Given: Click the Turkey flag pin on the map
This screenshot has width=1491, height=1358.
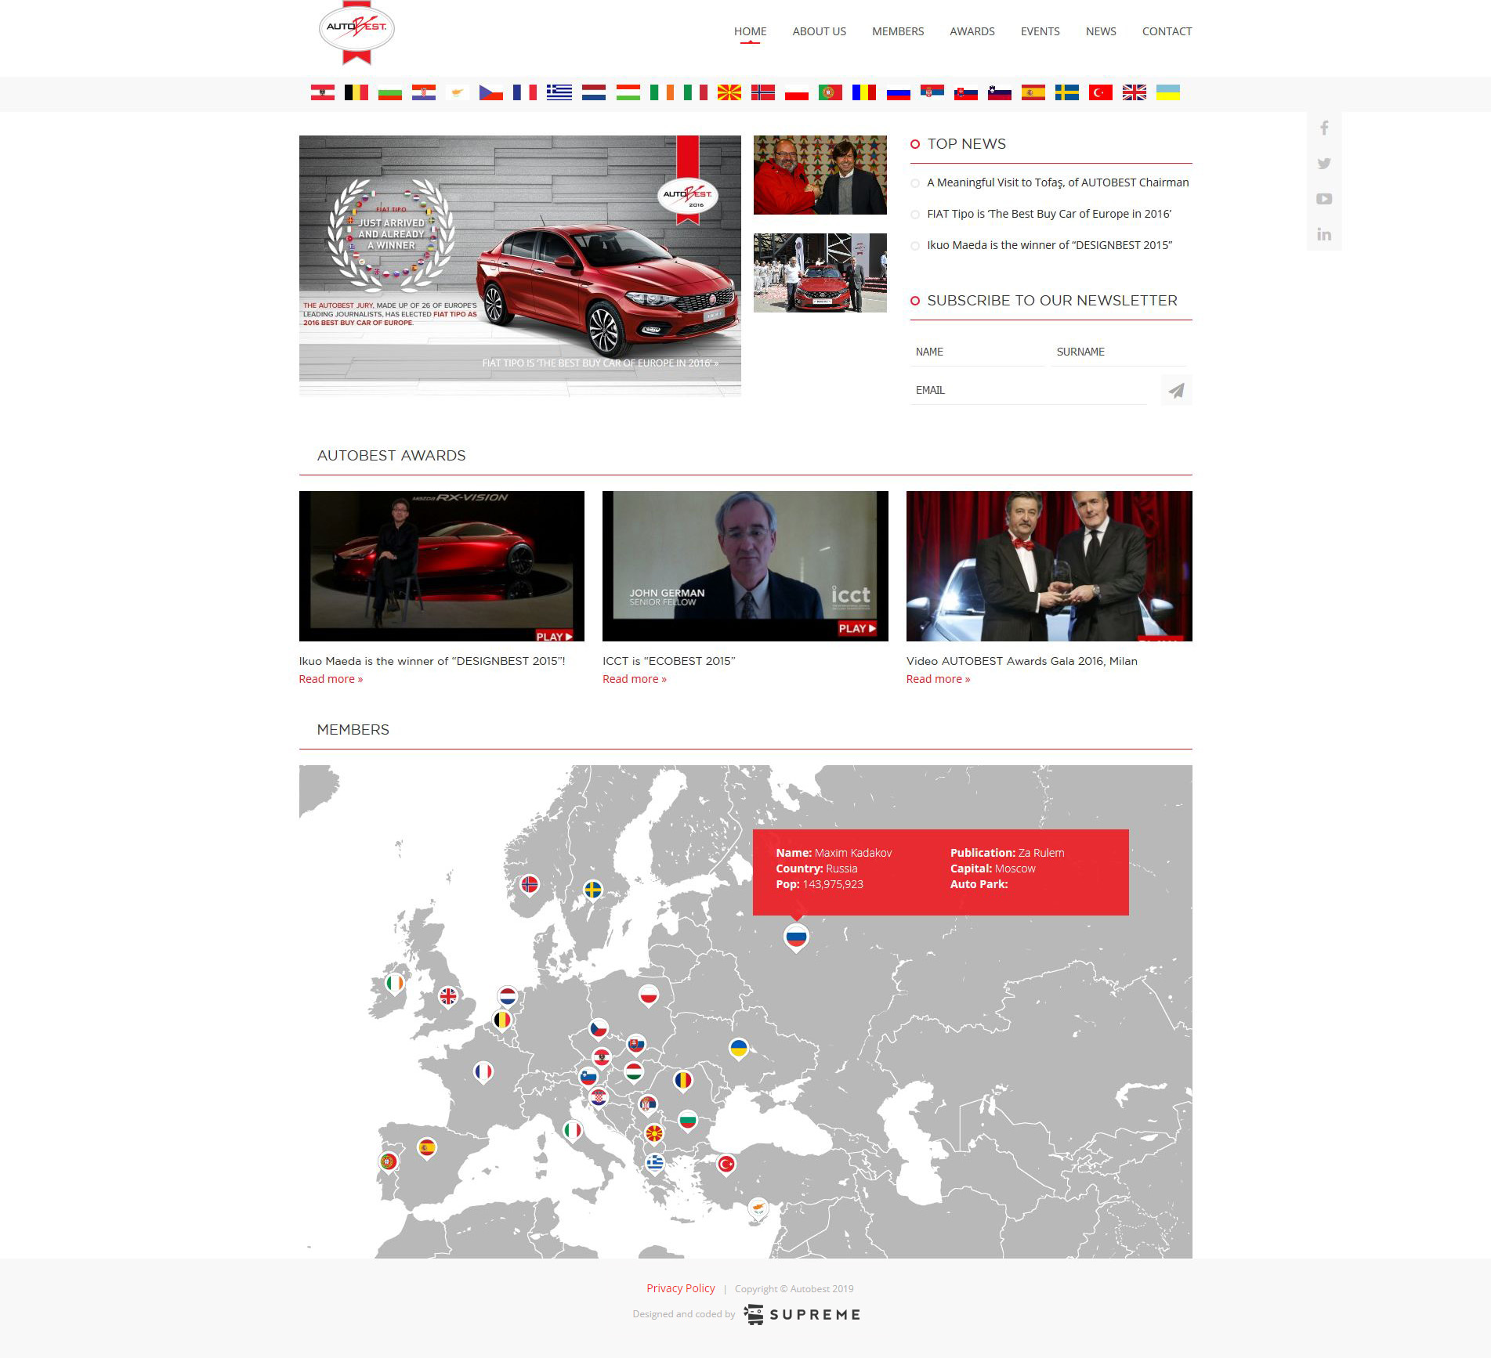Looking at the screenshot, I should pyautogui.click(x=726, y=1165).
